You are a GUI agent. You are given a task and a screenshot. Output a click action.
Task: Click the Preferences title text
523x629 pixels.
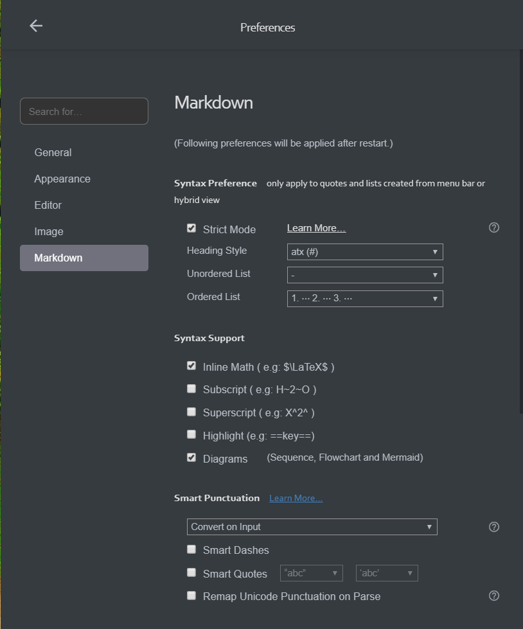click(x=267, y=28)
